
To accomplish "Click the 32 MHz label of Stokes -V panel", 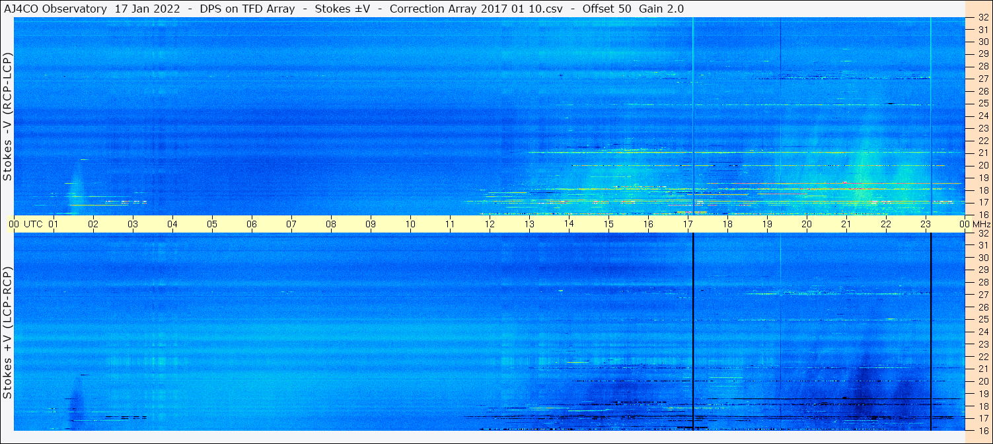I will [x=982, y=18].
